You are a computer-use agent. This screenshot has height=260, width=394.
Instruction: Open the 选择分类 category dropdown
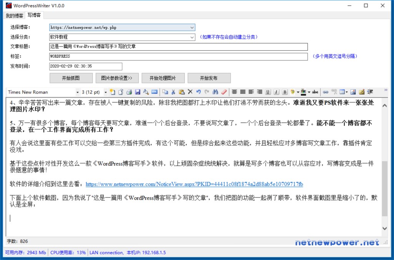pos(192,37)
